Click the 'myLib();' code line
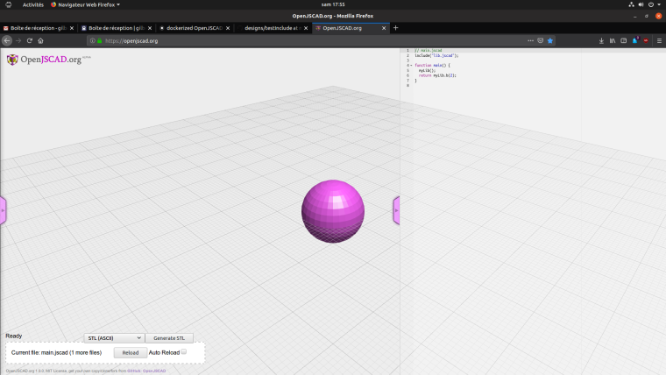 427,70
